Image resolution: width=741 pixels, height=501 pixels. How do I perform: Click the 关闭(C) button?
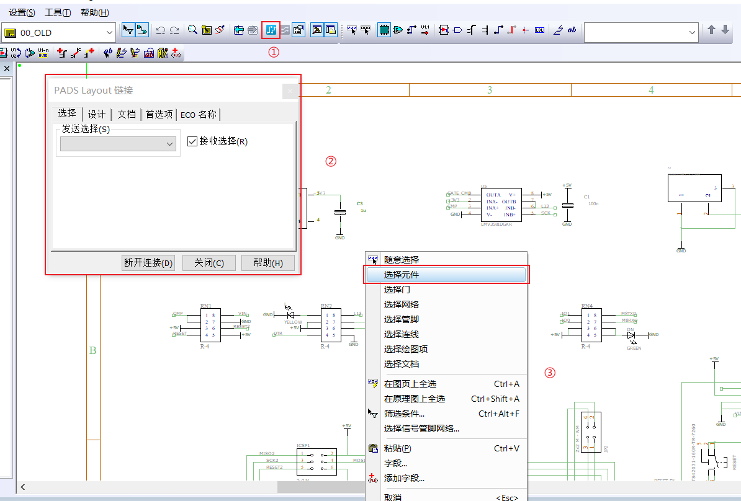coord(209,262)
